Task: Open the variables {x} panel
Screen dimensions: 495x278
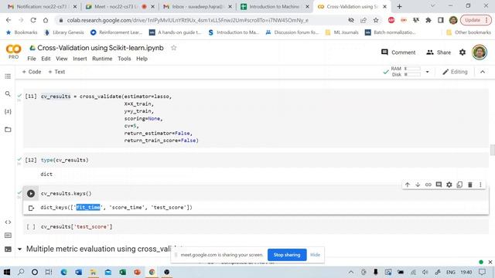Action: [8, 111]
